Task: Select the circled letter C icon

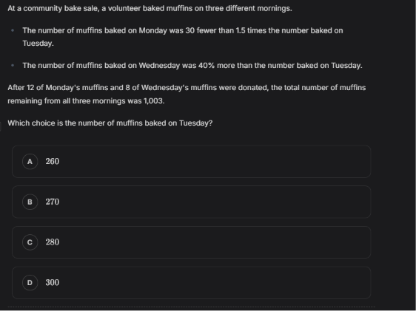Action: 30,242
